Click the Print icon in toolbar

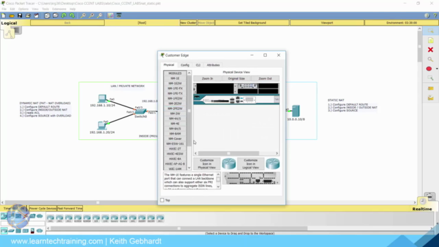point(28,16)
